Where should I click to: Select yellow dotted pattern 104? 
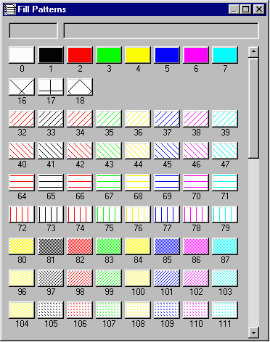pos(22,310)
